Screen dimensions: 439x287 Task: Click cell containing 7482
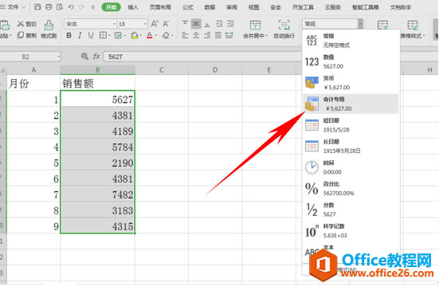click(x=97, y=195)
